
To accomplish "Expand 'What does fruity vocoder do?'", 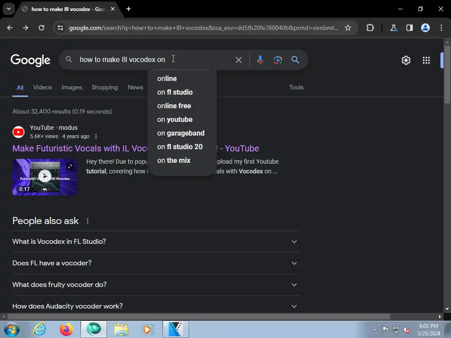I will point(155,285).
